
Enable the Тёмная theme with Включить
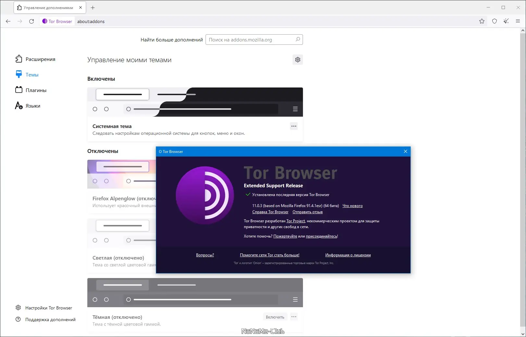tap(275, 317)
